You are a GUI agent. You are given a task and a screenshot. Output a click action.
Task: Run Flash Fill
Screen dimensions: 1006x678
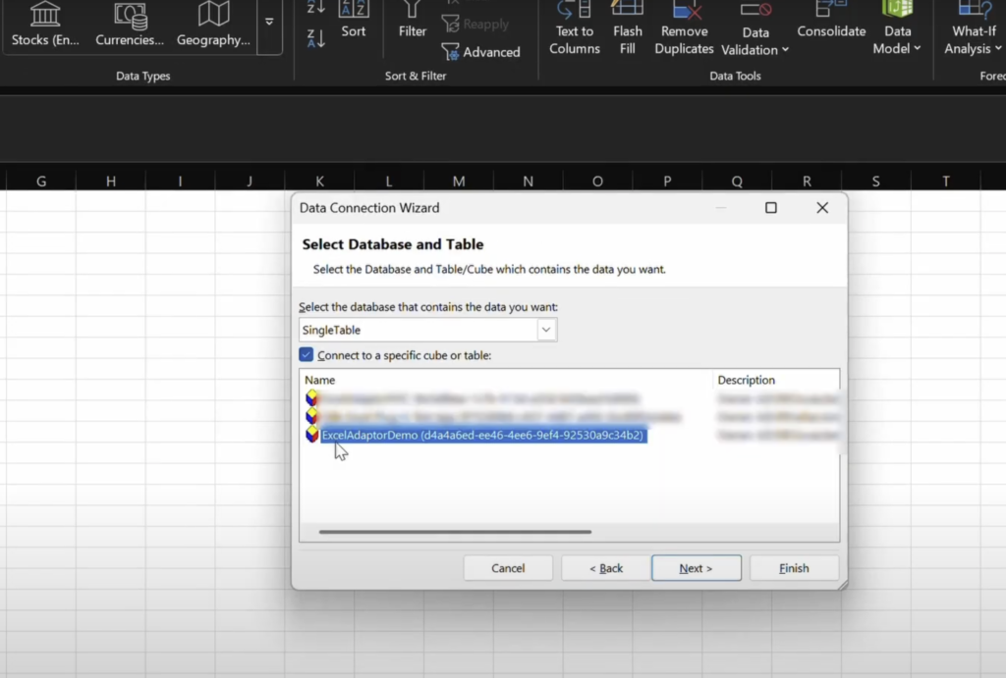(x=628, y=28)
